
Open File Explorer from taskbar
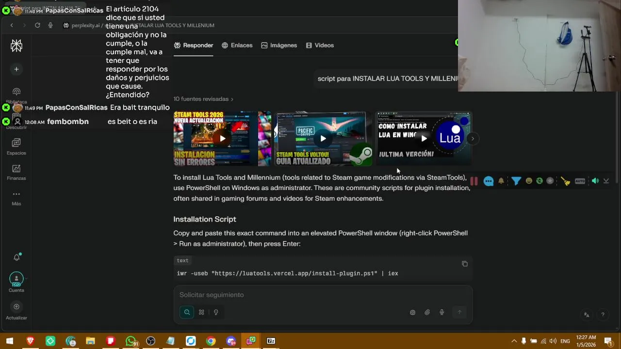tap(90, 341)
